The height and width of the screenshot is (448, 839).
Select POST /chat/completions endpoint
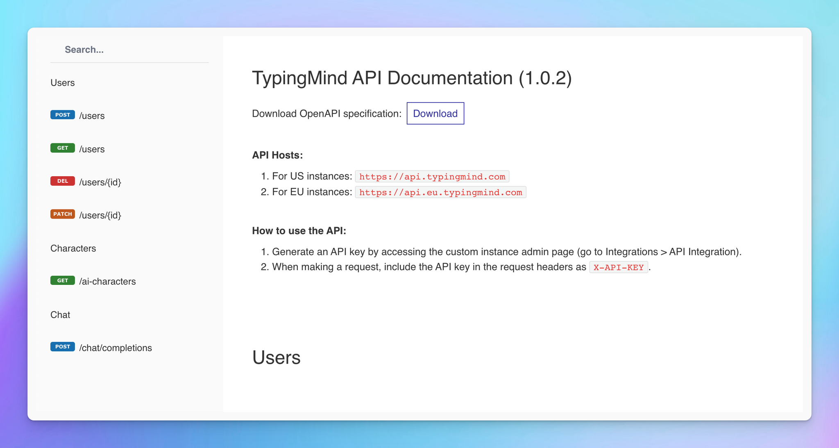tap(101, 348)
